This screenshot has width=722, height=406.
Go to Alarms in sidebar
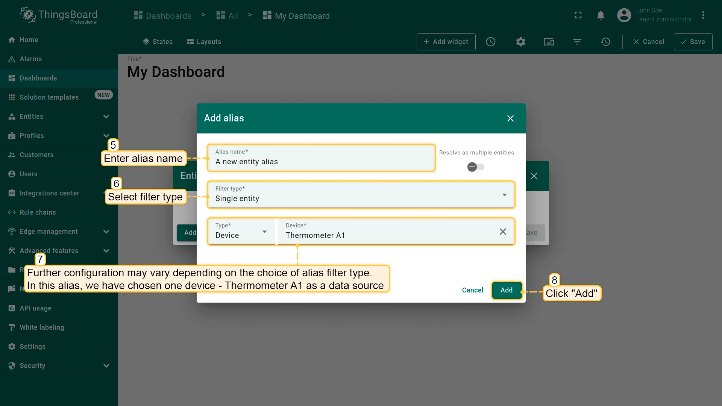31,59
